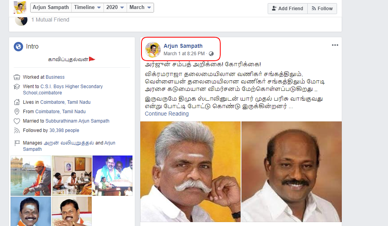Click the mutual friend avatar

coord(21,21)
